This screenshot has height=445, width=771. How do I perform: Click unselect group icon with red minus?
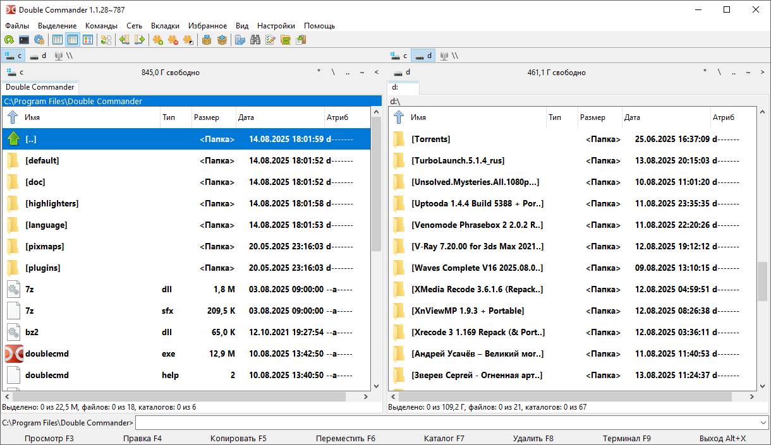(173, 40)
